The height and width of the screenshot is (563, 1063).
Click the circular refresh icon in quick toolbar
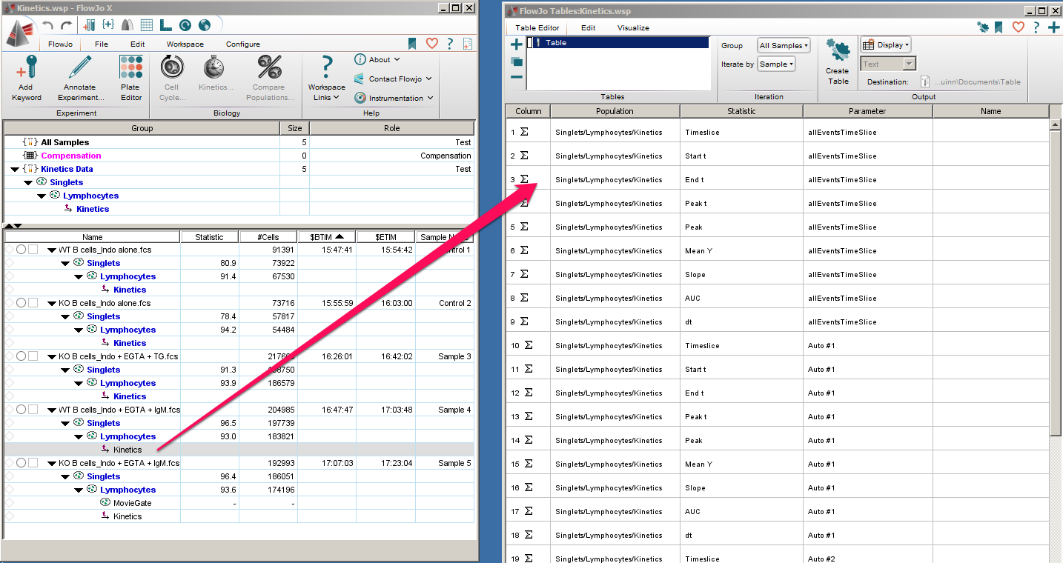pos(185,24)
